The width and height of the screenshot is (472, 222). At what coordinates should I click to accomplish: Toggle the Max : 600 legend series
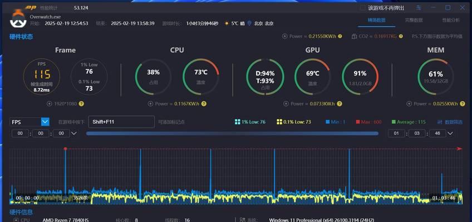pyautogui.click(x=368, y=122)
